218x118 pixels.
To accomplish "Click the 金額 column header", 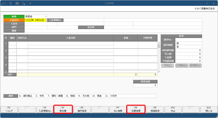I will coord(126,38).
